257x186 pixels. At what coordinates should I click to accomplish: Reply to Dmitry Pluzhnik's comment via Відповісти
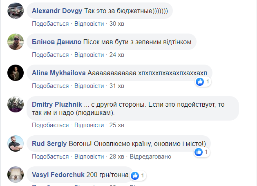click(89, 125)
